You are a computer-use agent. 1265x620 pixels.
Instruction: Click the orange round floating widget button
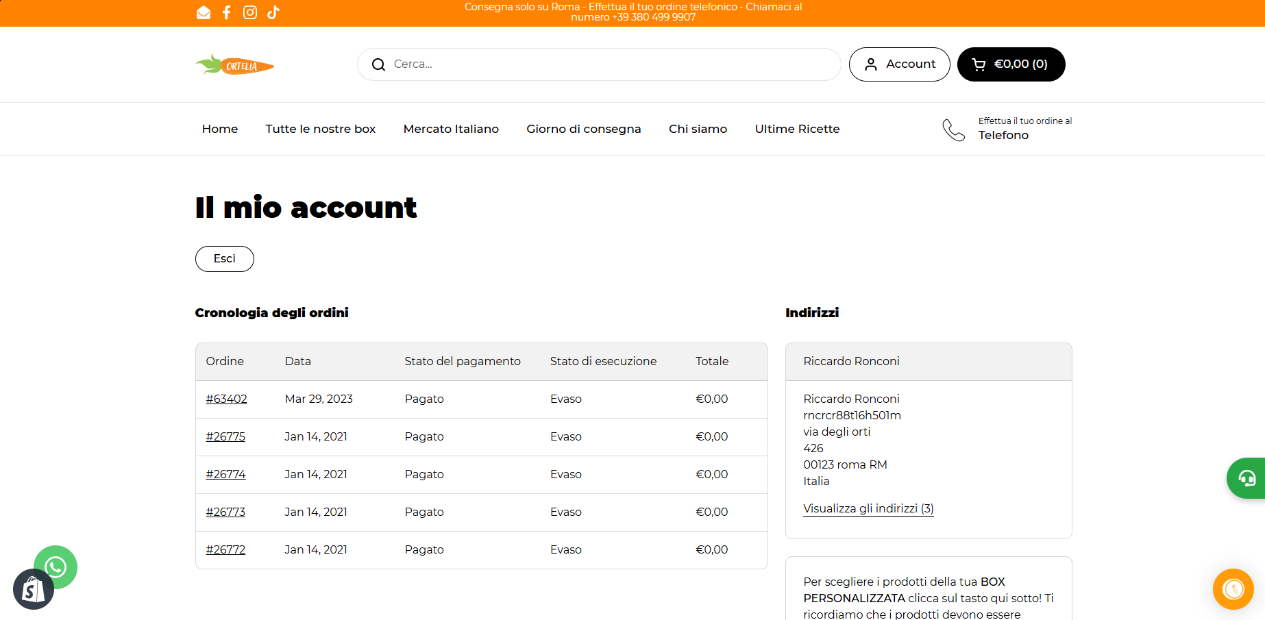(1233, 589)
